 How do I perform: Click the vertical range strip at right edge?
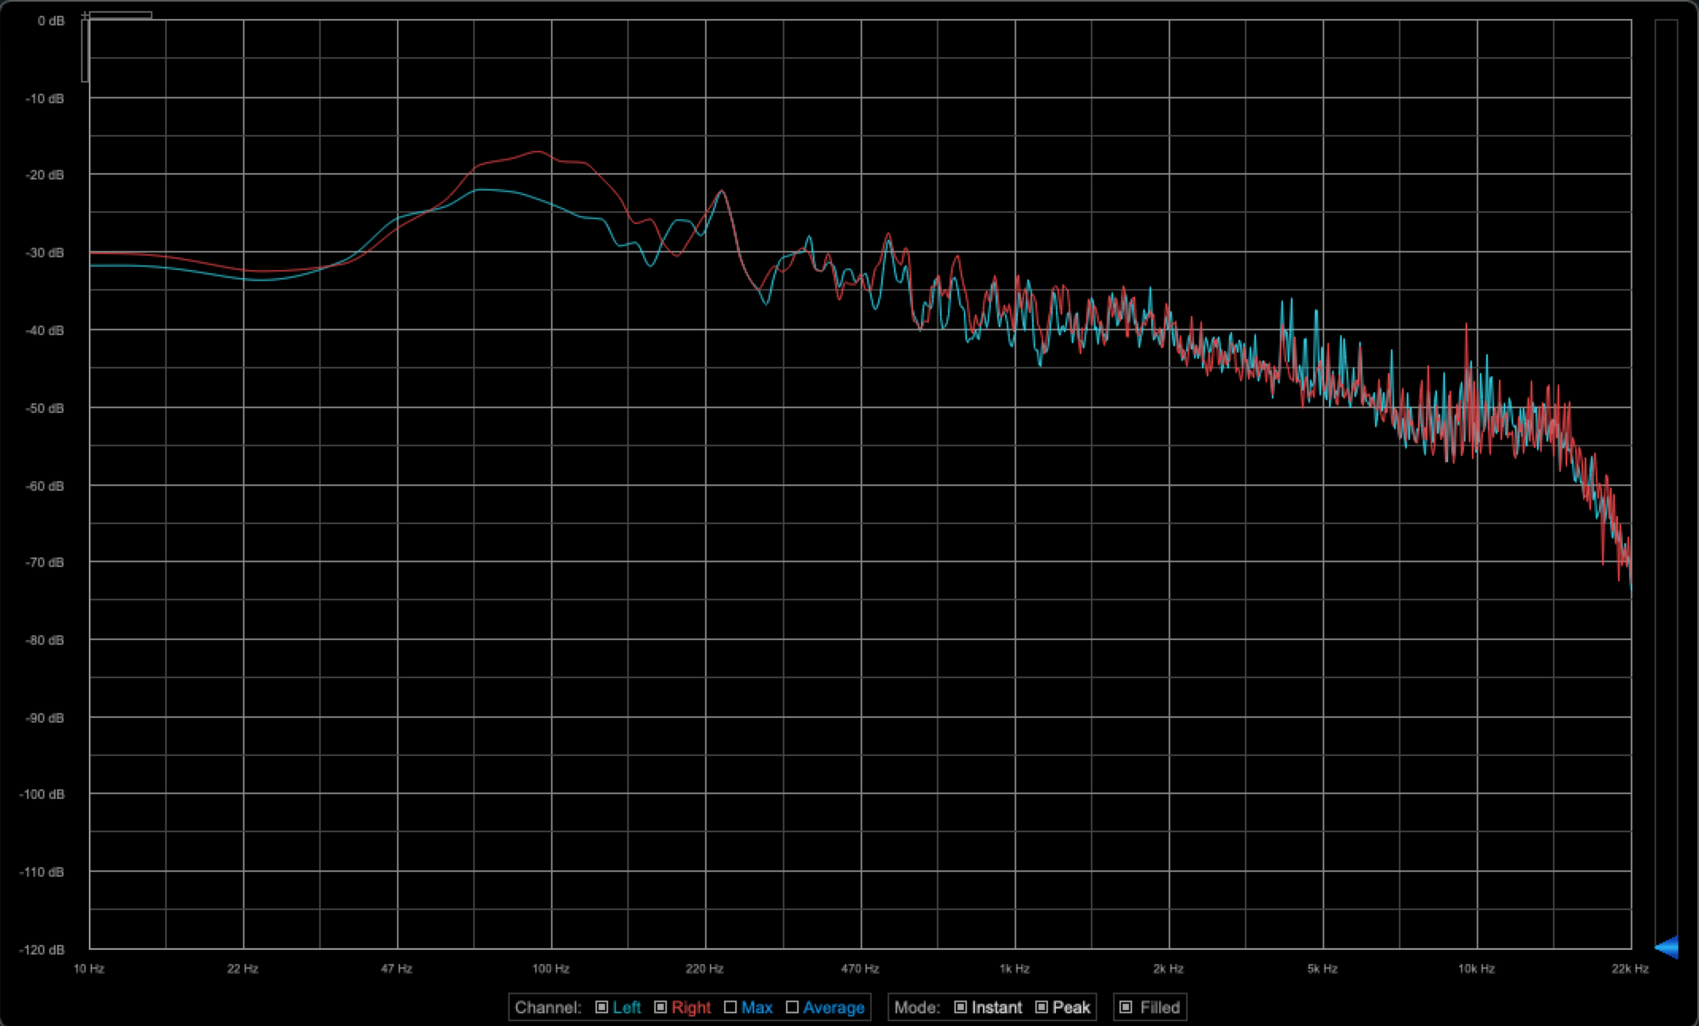coord(1666,476)
